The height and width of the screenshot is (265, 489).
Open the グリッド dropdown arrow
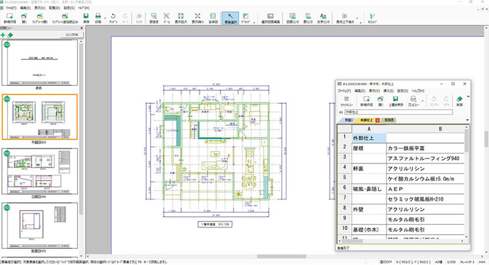(254, 23)
